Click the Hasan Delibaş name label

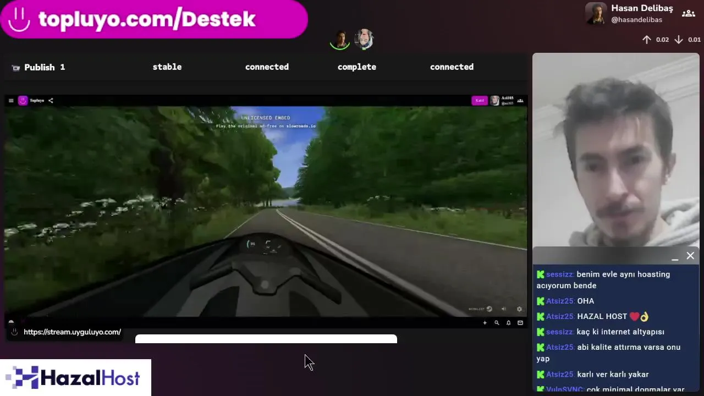pos(642,8)
